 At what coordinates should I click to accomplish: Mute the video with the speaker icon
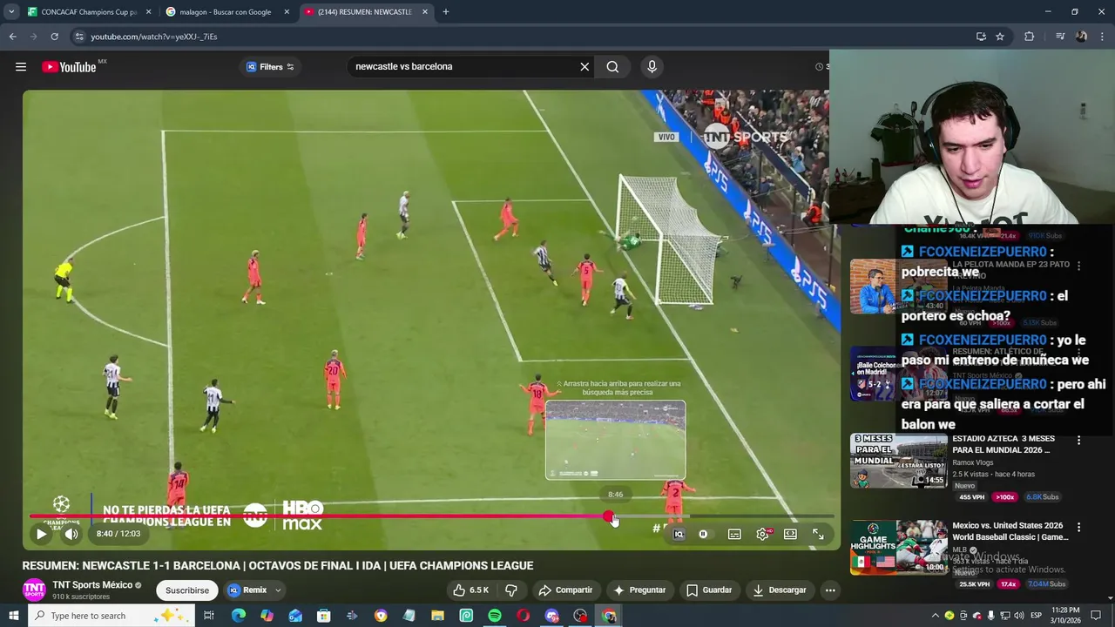tap(71, 534)
